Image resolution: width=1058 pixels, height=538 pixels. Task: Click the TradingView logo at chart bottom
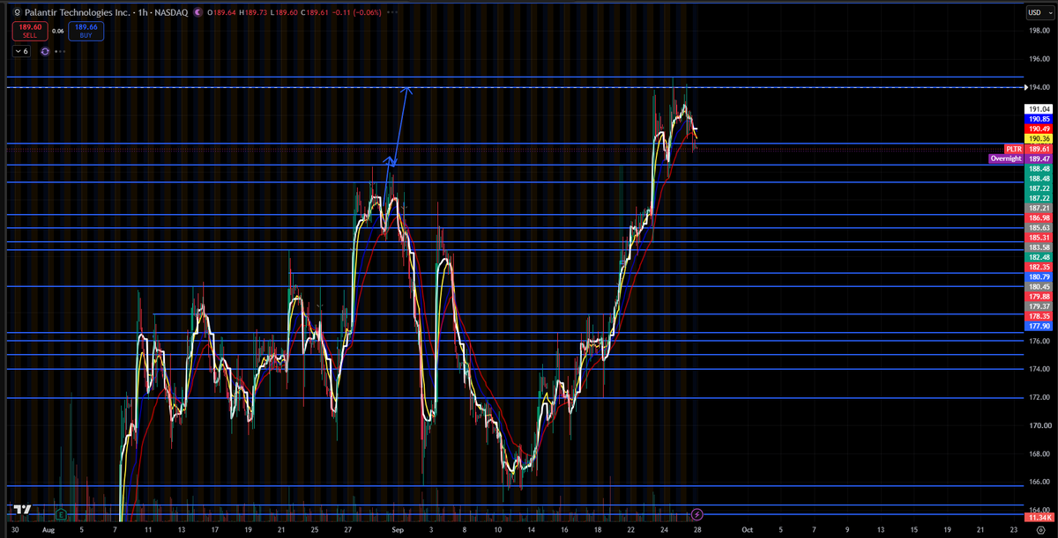pyautogui.click(x=23, y=510)
